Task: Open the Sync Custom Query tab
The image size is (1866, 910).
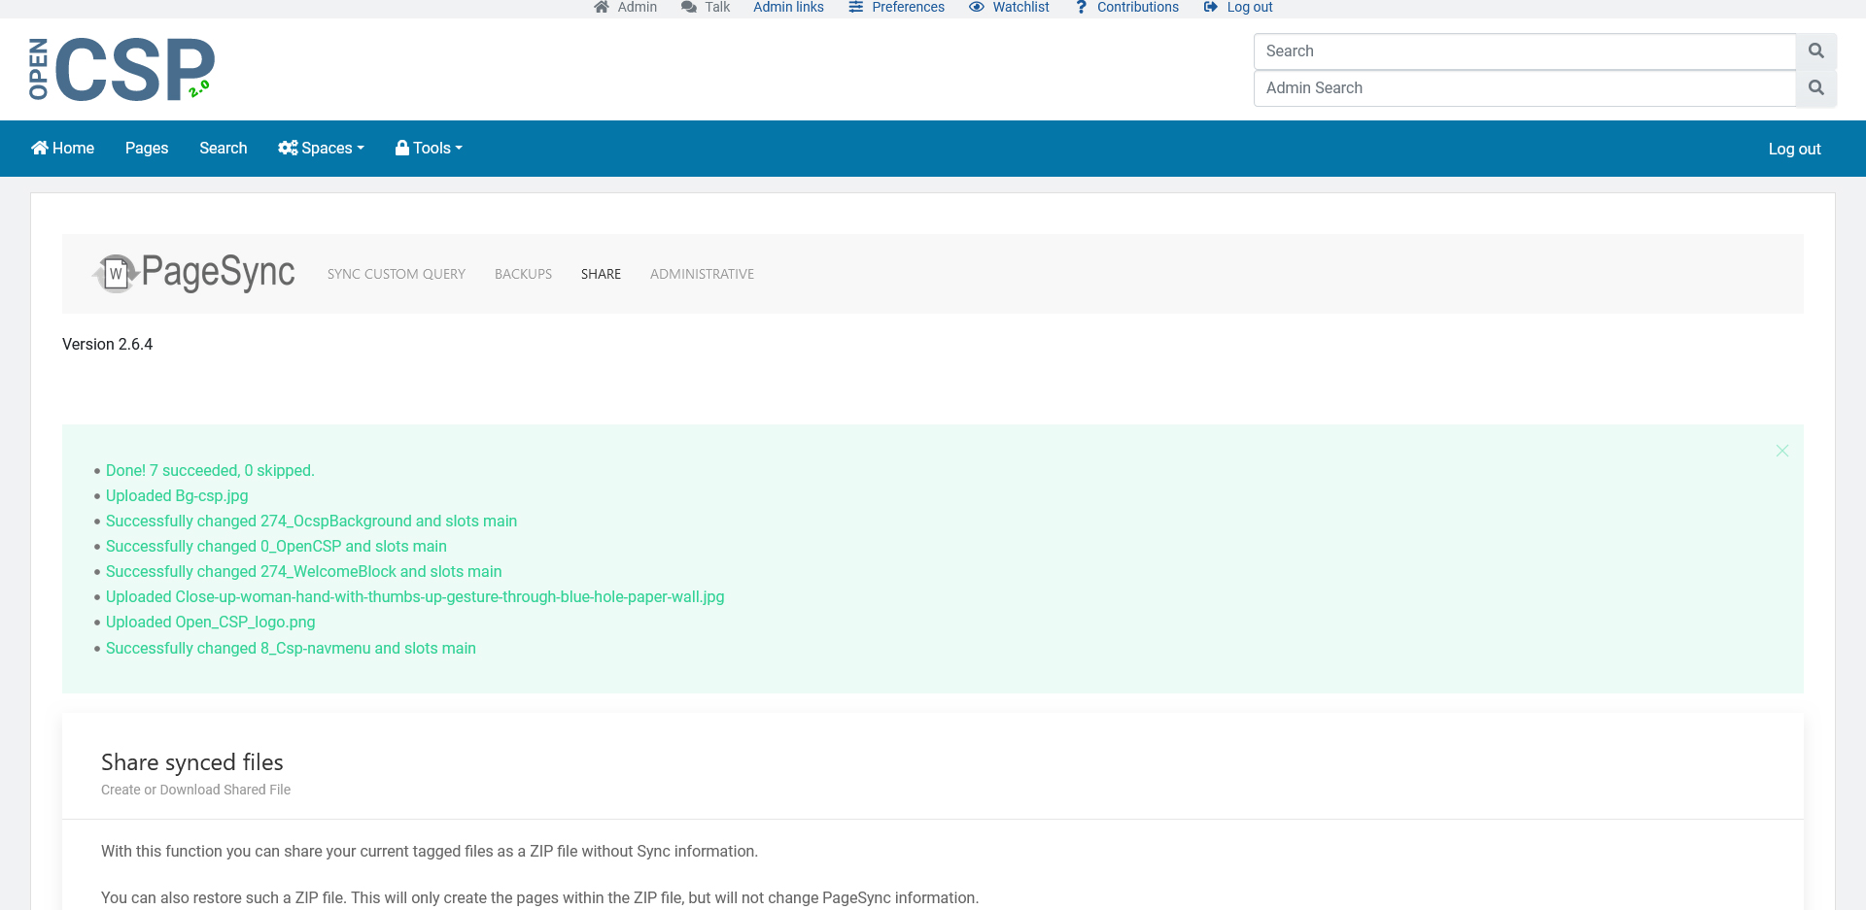Action: 397,275
